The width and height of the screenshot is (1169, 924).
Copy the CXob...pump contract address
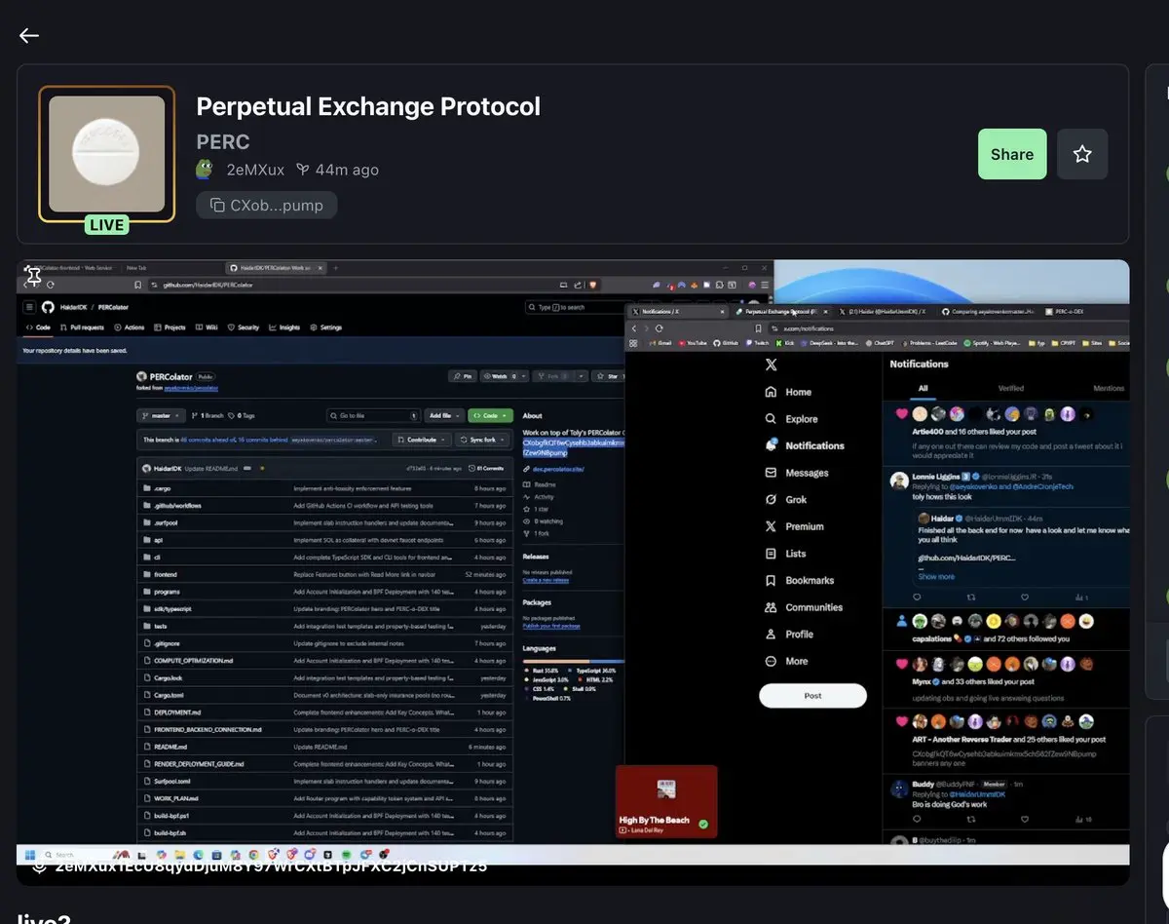267,206
